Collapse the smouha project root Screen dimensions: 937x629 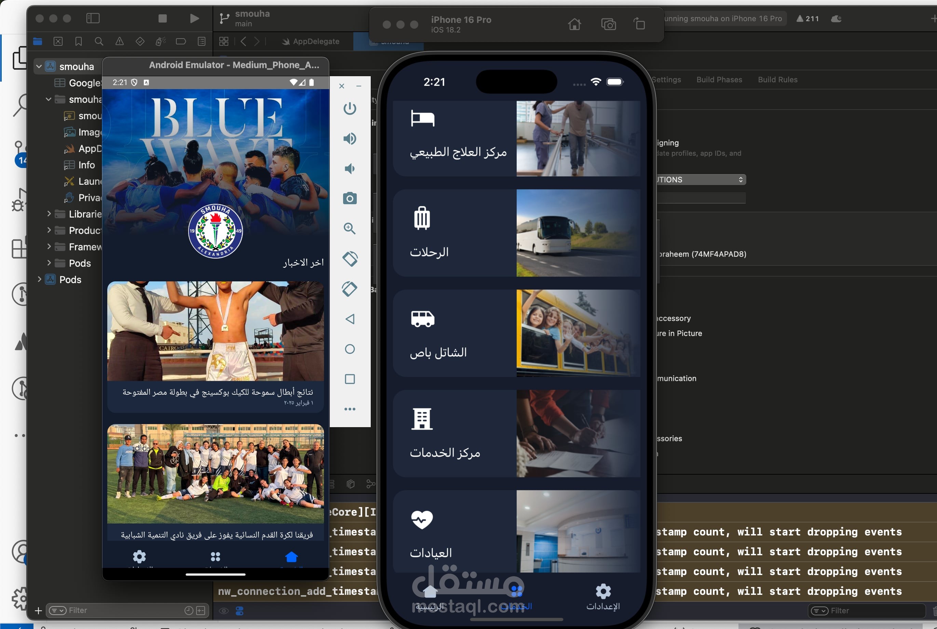coord(39,67)
